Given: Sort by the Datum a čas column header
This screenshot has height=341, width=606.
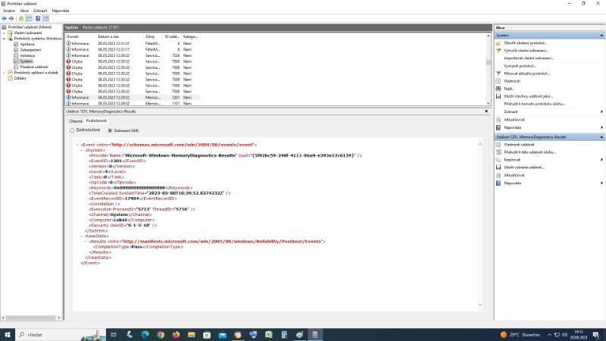Looking at the screenshot, I should click(x=120, y=36).
